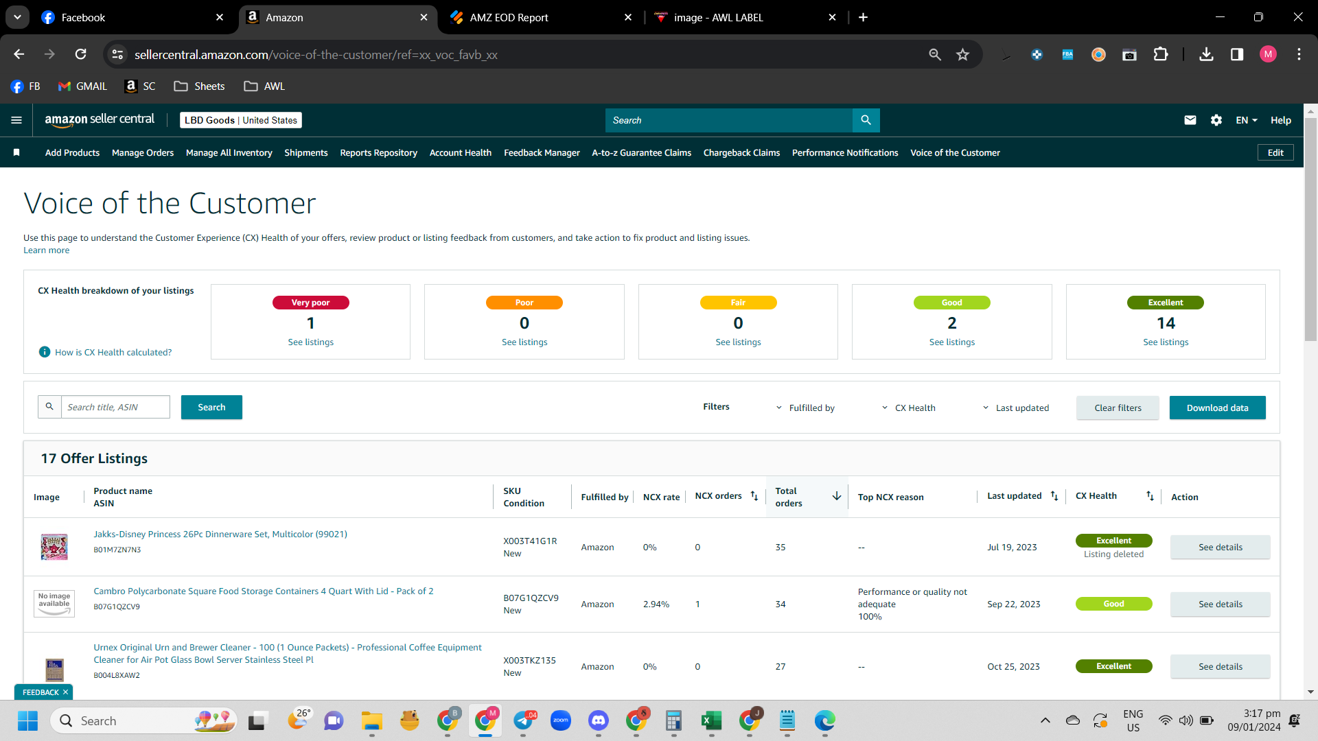Bookmark this page with the star icon
Image resolution: width=1318 pixels, height=741 pixels.
963,54
